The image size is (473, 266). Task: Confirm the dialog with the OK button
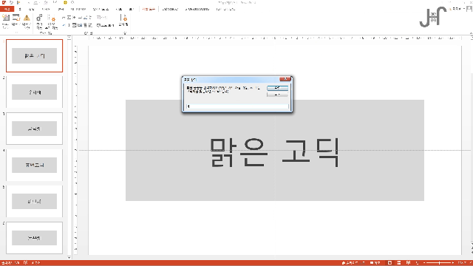pos(277,88)
